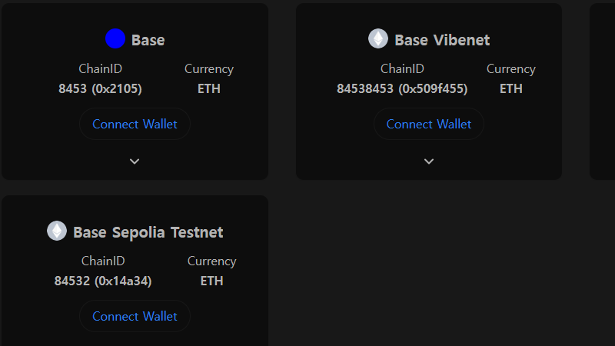Click the ChainID label in Base card

coord(101,68)
